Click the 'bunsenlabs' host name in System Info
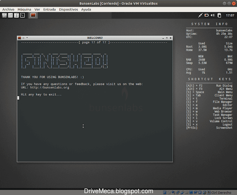Viewport: 237px width, 195px height. click(x=224, y=30)
